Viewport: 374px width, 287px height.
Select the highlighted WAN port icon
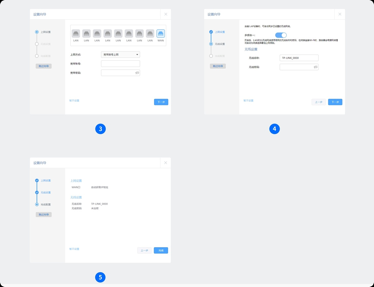point(160,34)
